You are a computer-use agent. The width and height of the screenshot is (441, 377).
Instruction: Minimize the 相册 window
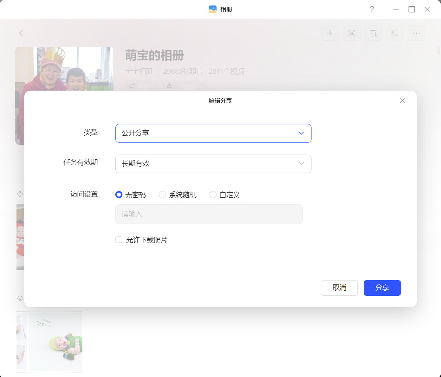tap(396, 9)
